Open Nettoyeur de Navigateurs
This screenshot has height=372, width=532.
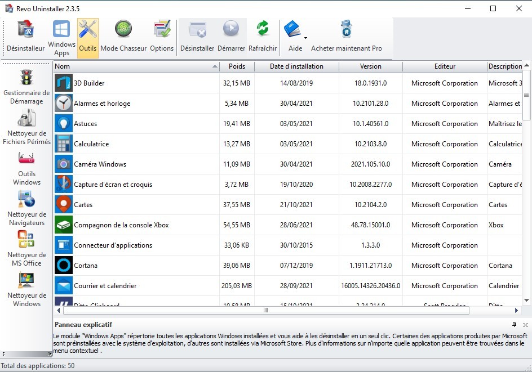pos(26,208)
